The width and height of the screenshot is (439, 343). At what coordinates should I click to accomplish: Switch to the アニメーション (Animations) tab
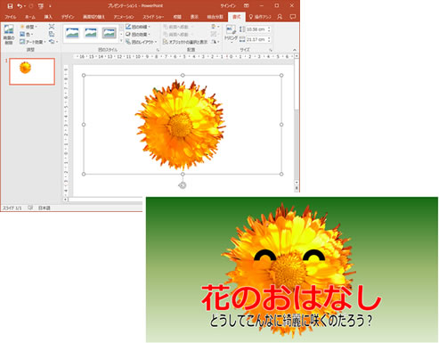click(x=124, y=17)
